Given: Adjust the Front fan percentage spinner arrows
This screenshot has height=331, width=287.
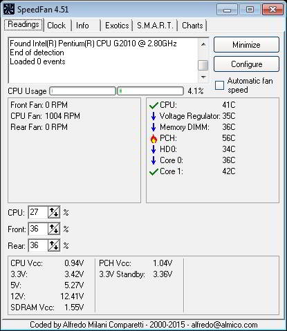Looking at the screenshot, I should 54,229.
